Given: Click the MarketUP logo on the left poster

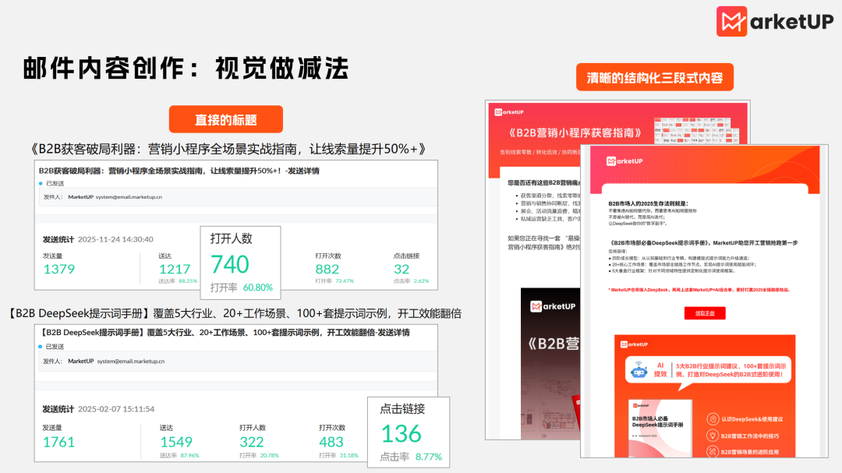Looking at the screenshot, I should point(508,111).
